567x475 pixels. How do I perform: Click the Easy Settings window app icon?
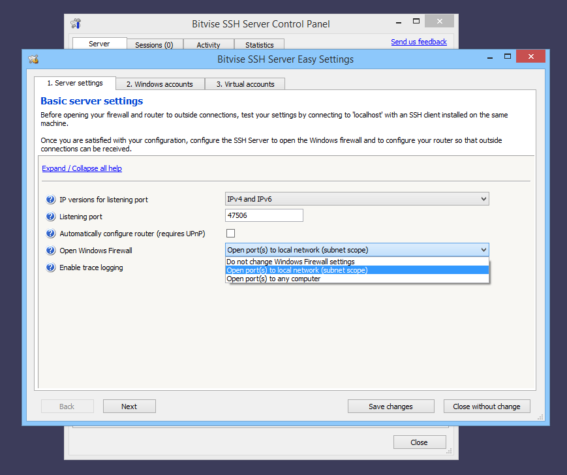tap(34, 59)
